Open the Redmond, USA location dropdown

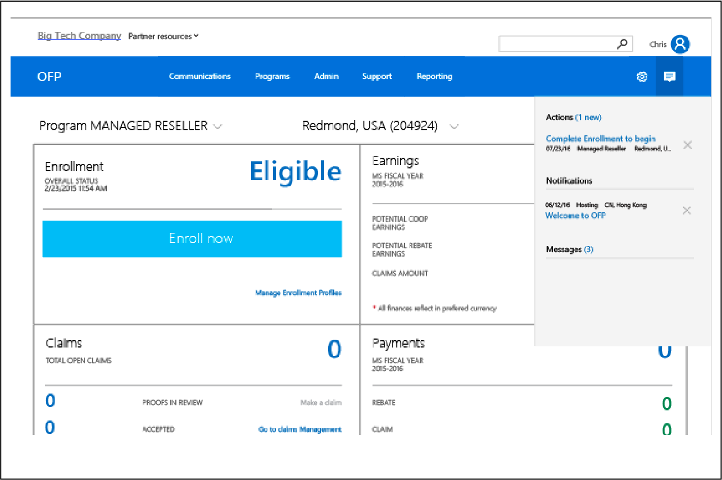tap(454, 126)
